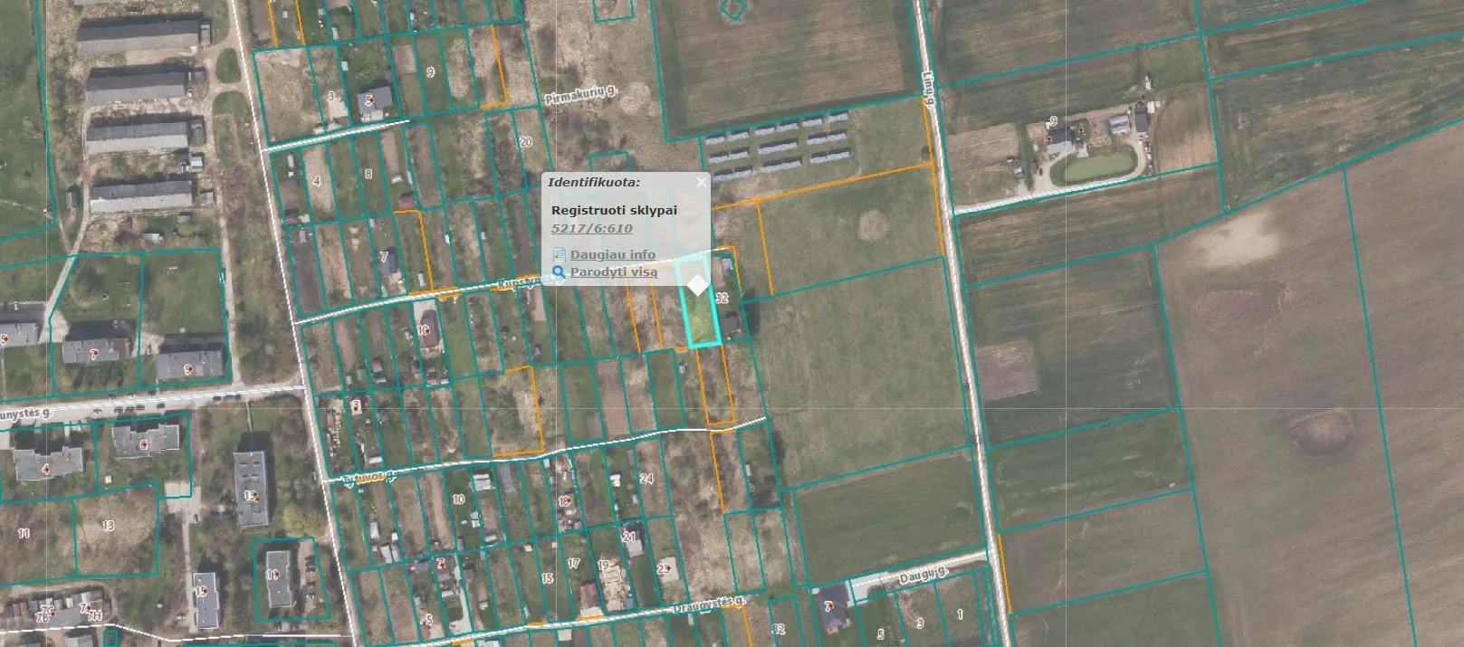The height and width of the screenshot is (647, 1464).
Task: Click the Pirmakurių g. street label
Action: click(x=581, y=95)
